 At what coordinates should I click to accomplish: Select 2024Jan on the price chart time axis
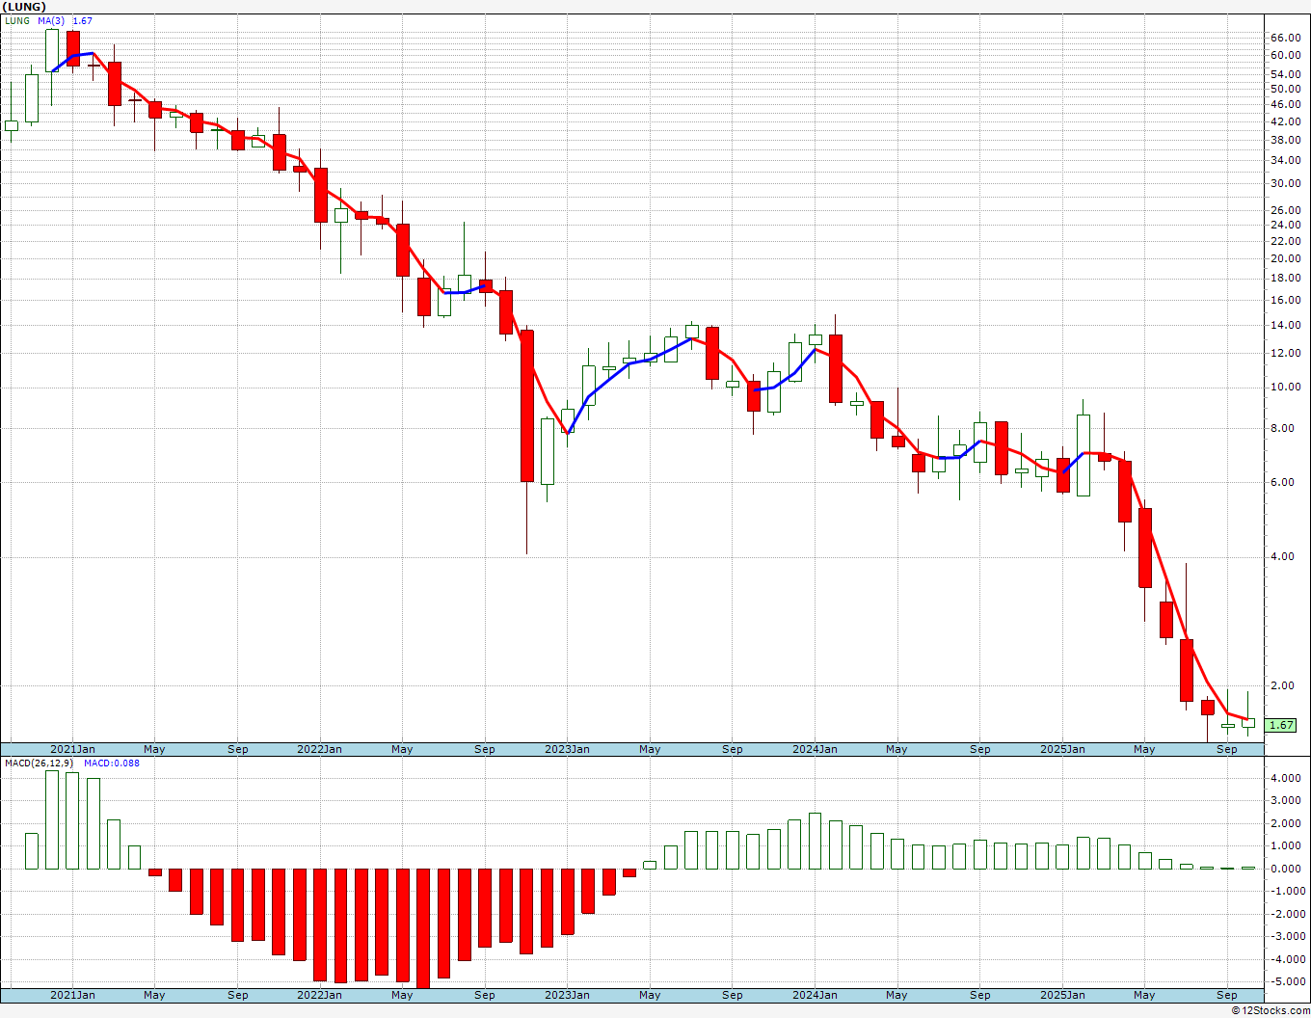click(815, 749)
